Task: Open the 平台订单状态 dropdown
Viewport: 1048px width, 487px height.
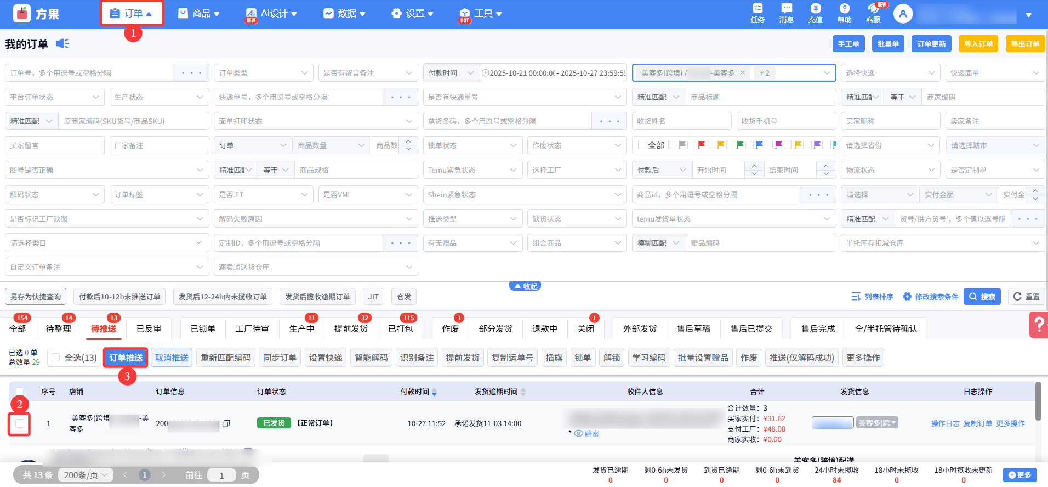Action: (x=54, y=97)
